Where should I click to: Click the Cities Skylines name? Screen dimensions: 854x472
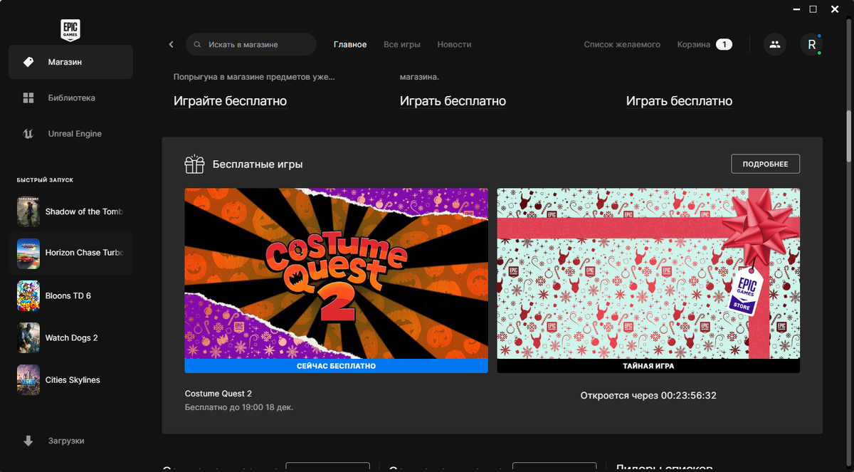[73, 379]
